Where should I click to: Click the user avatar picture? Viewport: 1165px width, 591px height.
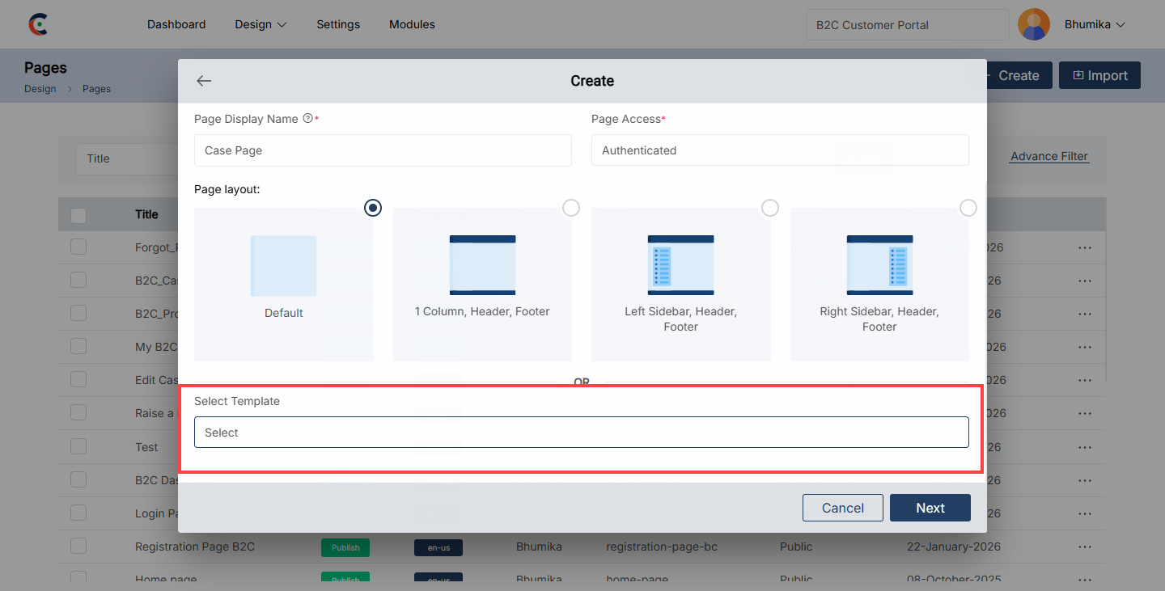pos(1033,24)
